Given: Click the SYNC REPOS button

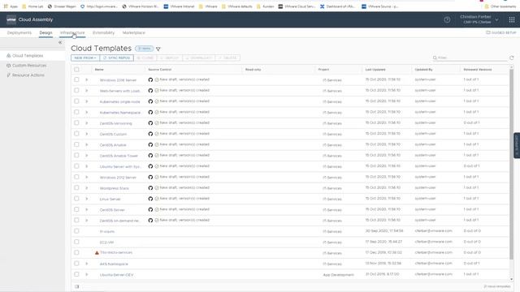Looking at the screenshot, I should tap(117, 58).
